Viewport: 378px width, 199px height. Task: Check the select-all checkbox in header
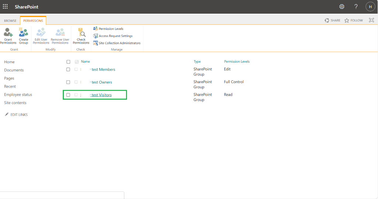click(x=68, y=62)
